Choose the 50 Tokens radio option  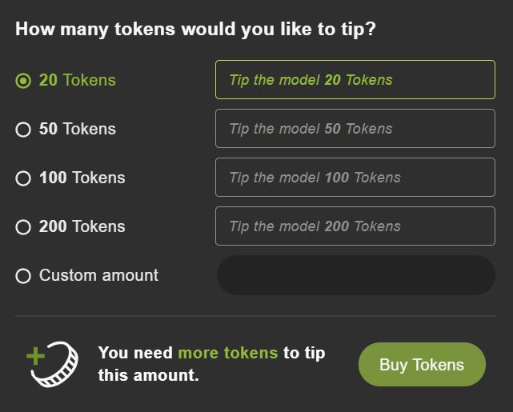click(23, 130)
